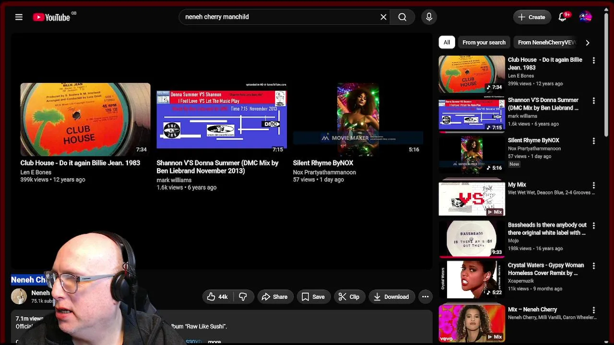614x345 pixels.
Task: Open options menu for Bassheads video
Action: pyautogui.click(x=594, y=225)
